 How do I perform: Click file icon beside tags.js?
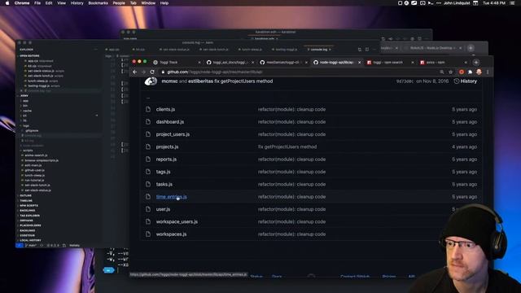coord(148,172)
